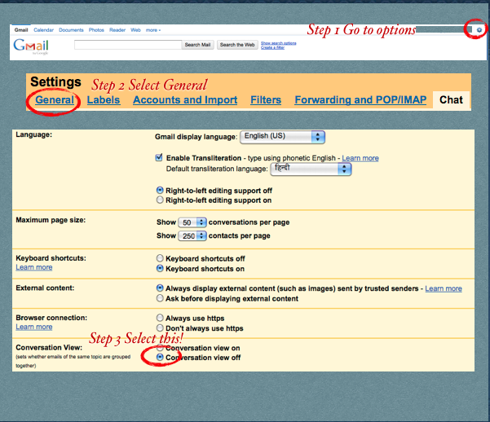Viewport: 490px width, 422px height.
Task: Select Right-to-left editing support on
Action: 160,200
